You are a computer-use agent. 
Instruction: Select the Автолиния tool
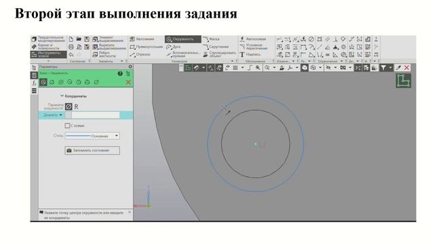coord(142,39)
